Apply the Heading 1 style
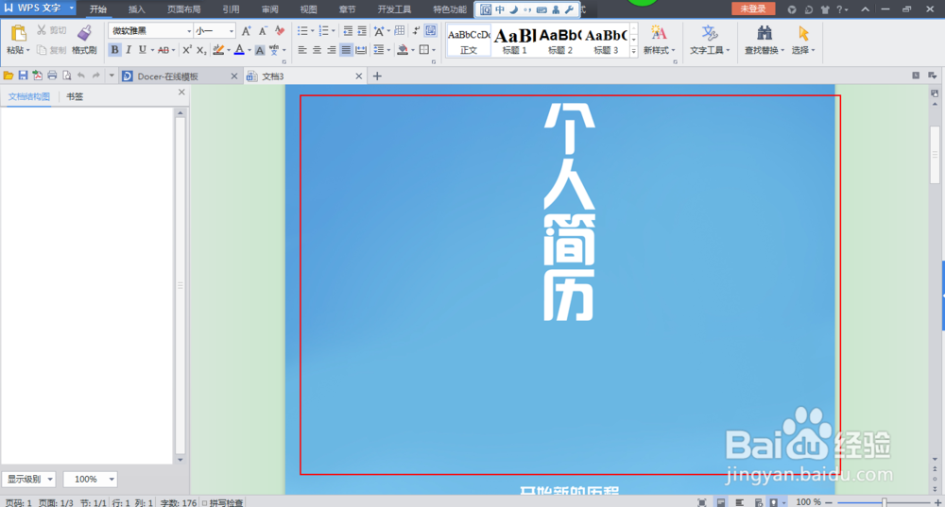 click(x=515, y=41)
